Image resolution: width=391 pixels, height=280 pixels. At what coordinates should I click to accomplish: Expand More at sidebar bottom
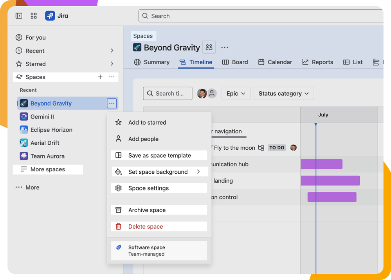[27, 187]
